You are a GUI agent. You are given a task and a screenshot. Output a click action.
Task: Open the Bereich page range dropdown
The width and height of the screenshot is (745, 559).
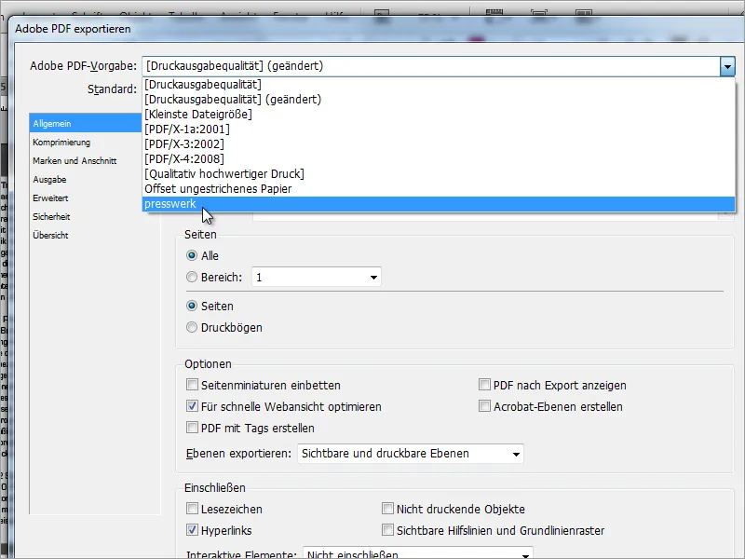point(373,277)
